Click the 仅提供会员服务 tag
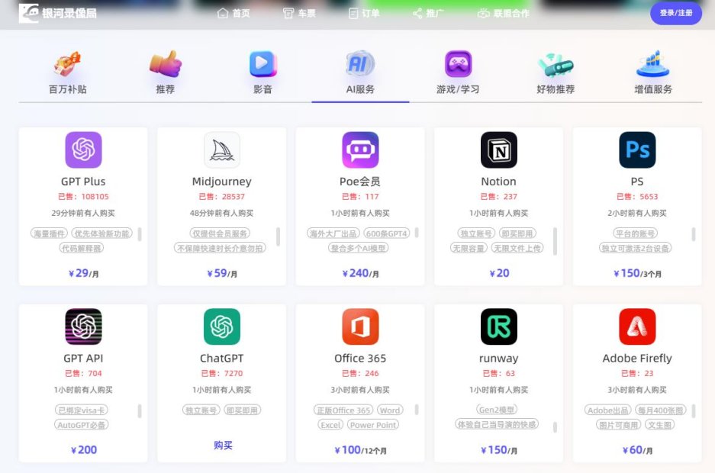 pyautogui.click(x=221, y=233)
